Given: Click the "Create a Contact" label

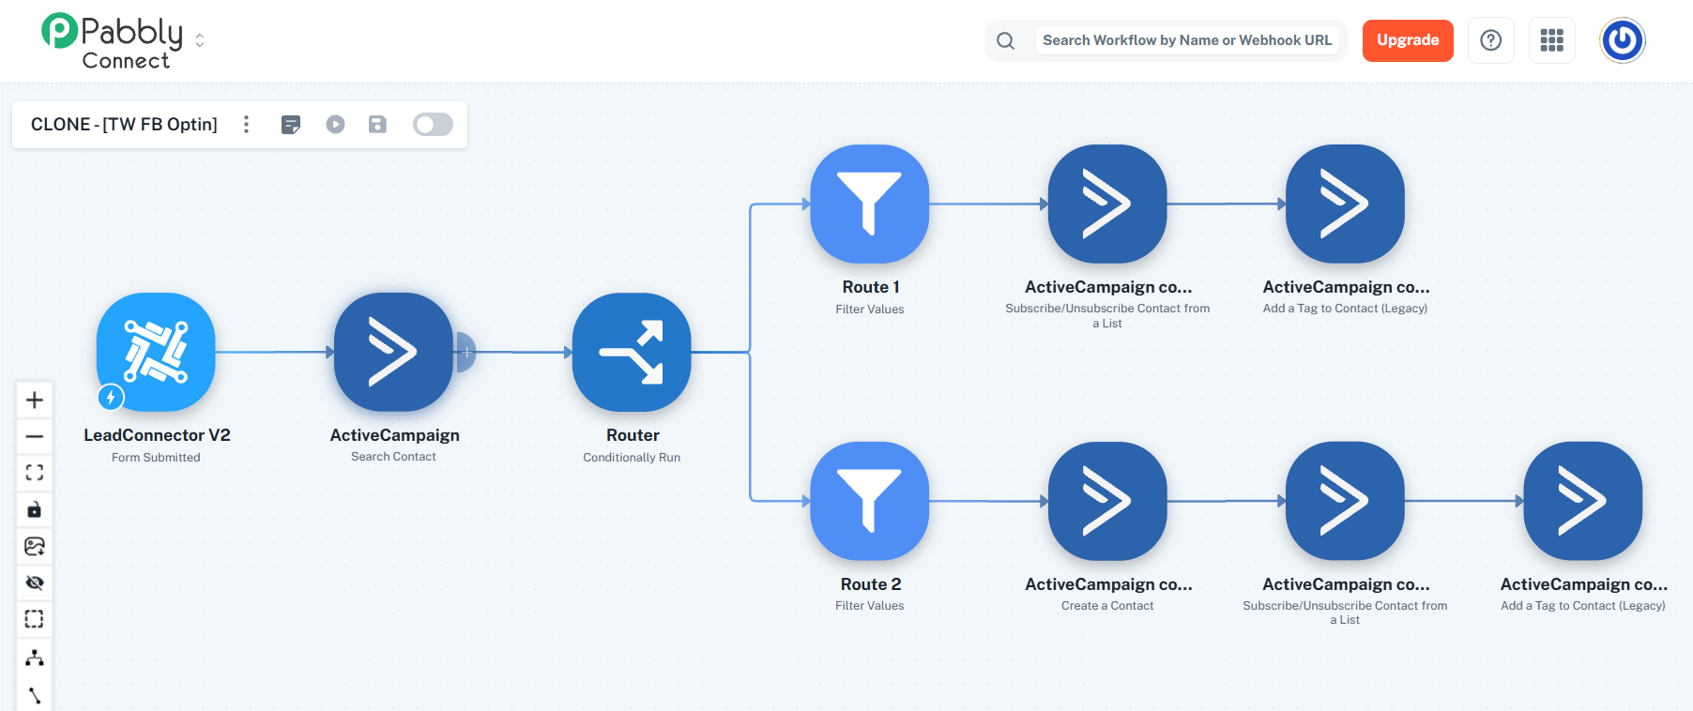Looking at the screenshot, I should pos(1107,606).
